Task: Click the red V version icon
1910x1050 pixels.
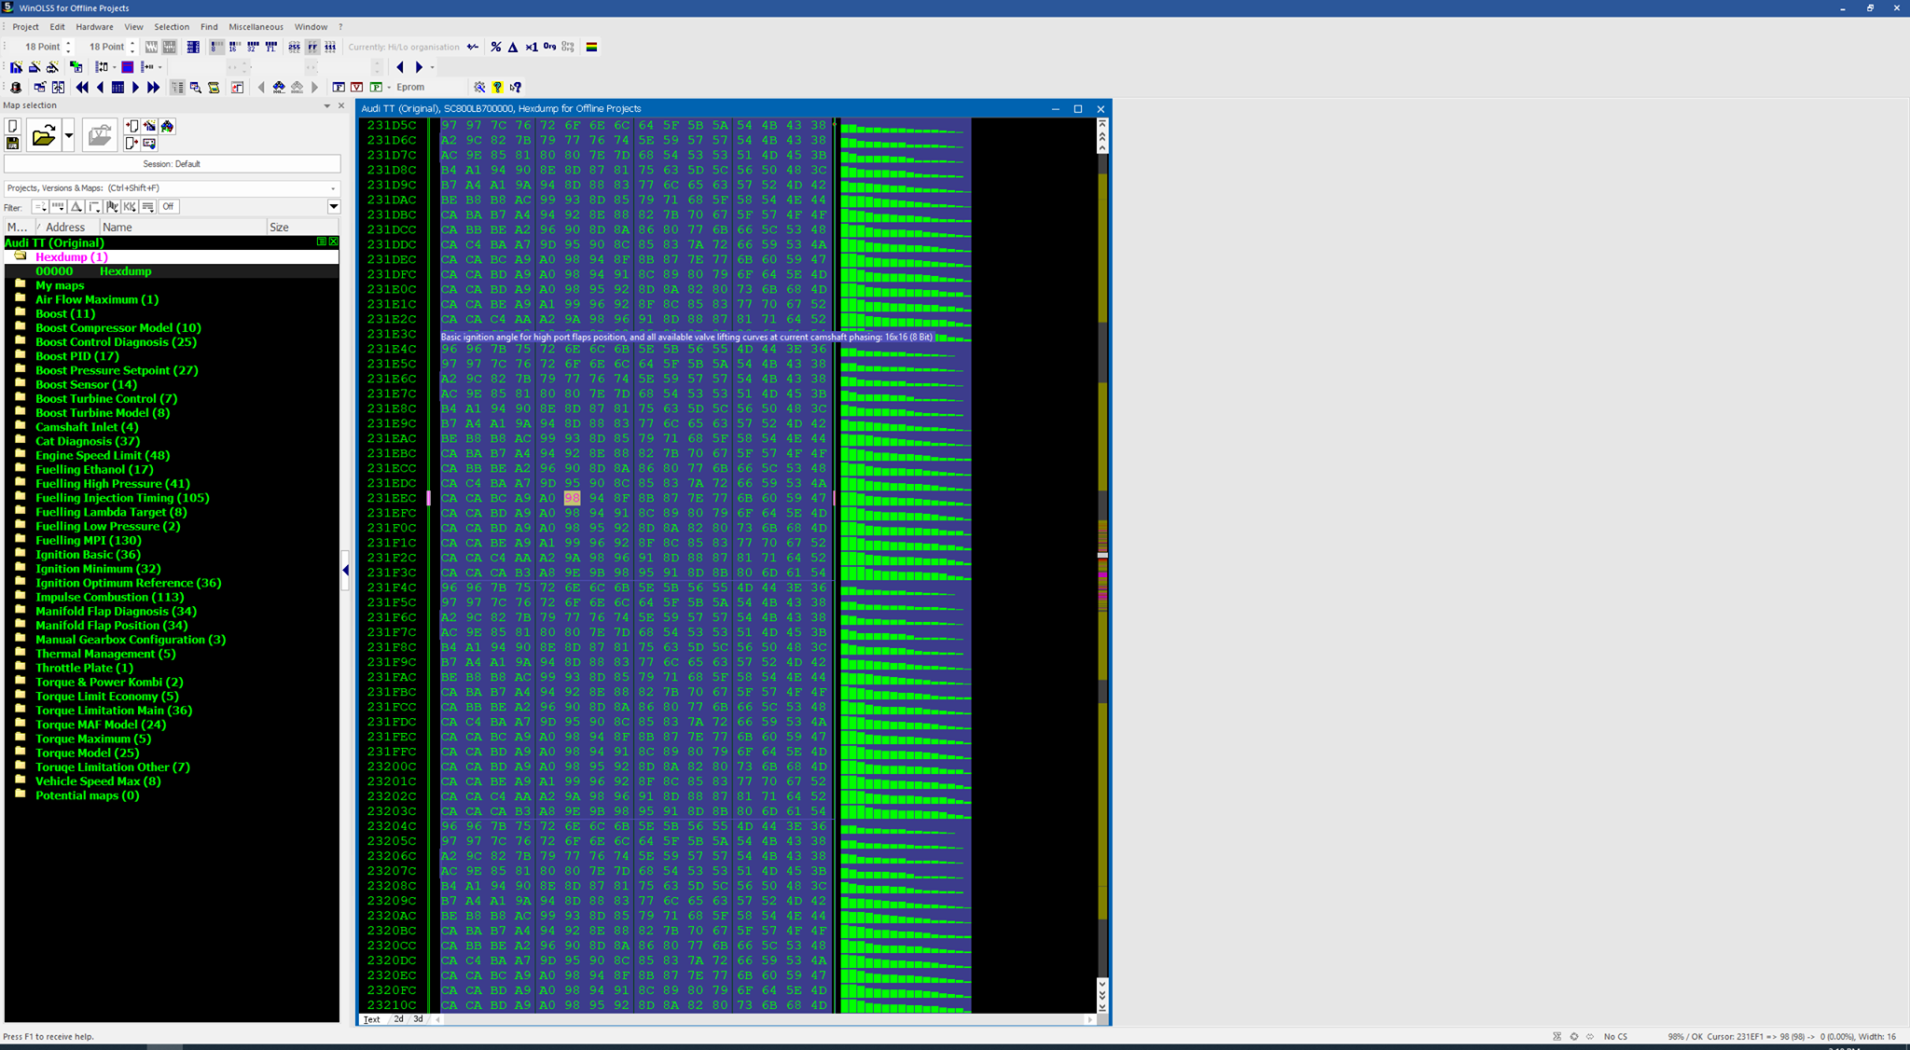Action: pos(356,88)
